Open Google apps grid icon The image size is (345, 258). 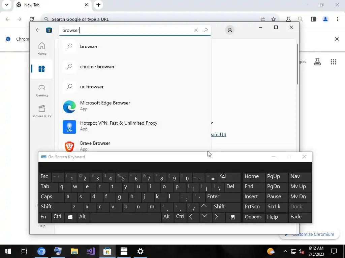(333, 62)
